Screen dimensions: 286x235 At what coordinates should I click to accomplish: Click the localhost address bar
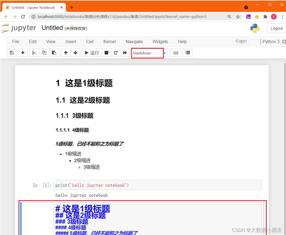coord(122,17)
